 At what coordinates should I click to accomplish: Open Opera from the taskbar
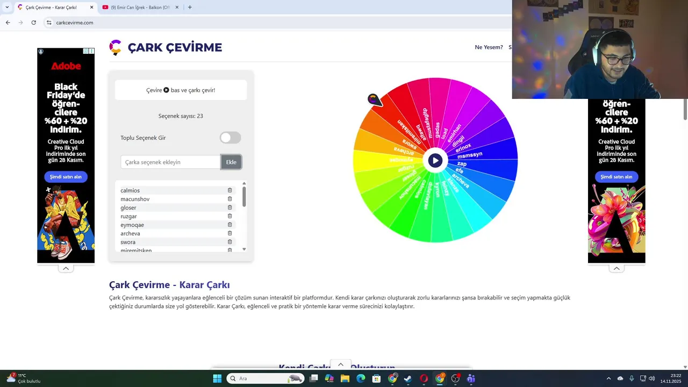(x=424, y=378)
